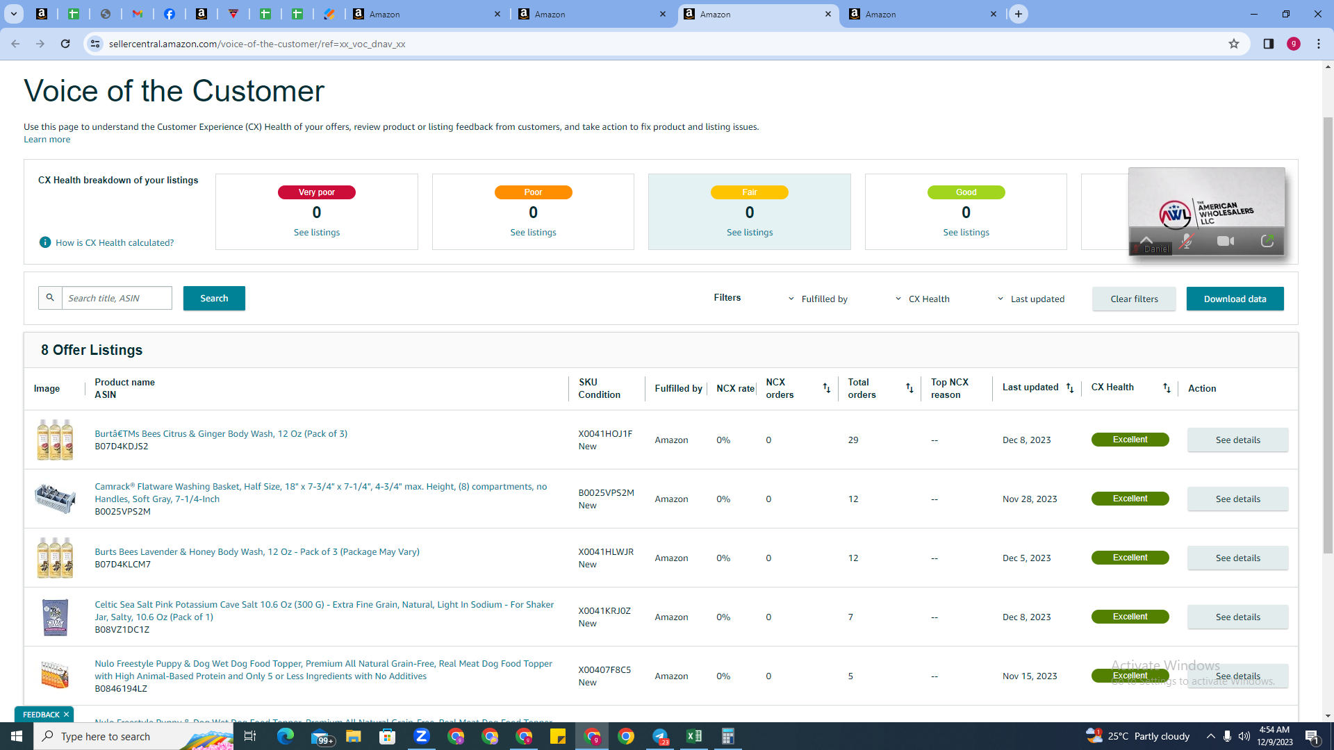
Task: Expand the video overlay with the up chevron
Action: pyautogui.click(x=1146, y=240)
